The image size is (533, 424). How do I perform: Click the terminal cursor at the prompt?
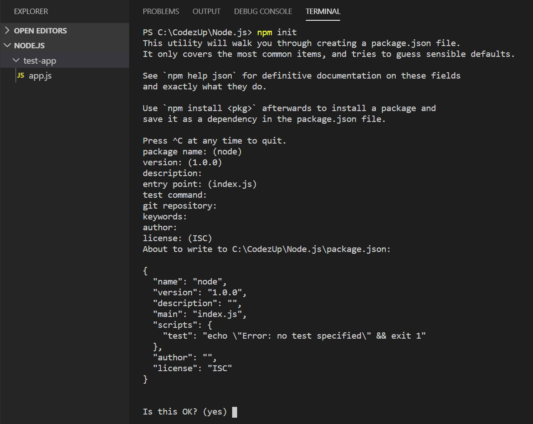[x=234, y=411]
